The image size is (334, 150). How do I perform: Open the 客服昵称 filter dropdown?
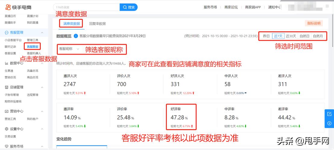[69, 49]
